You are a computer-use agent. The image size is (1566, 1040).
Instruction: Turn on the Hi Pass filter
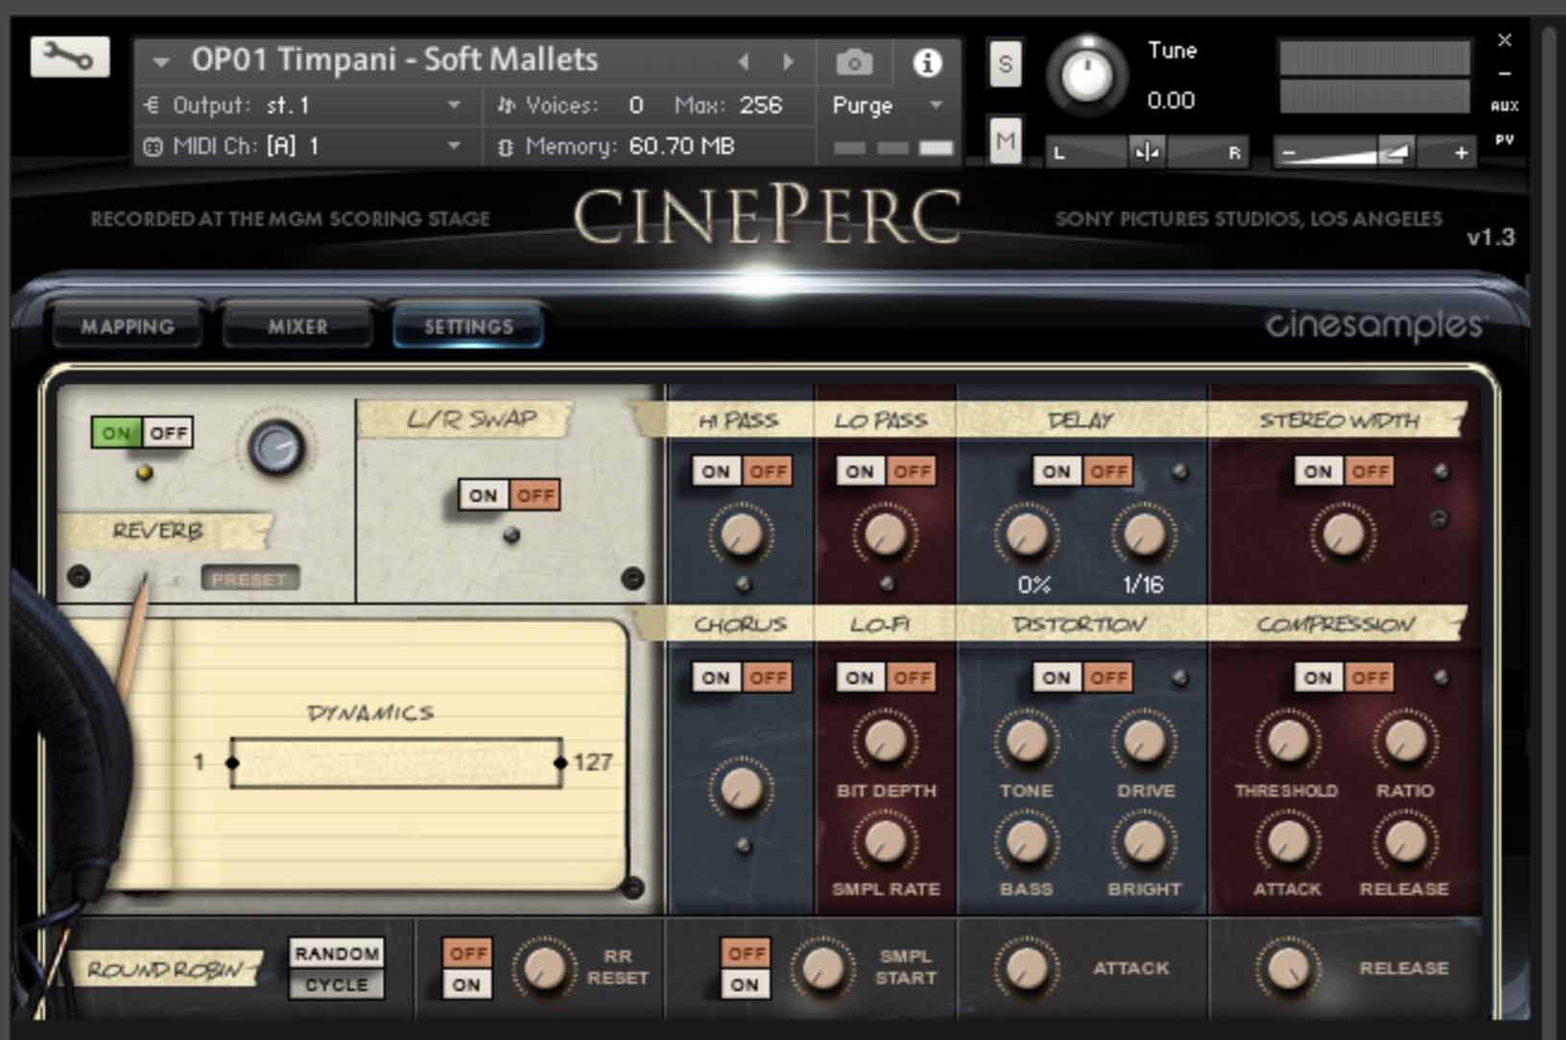point(715,471)
